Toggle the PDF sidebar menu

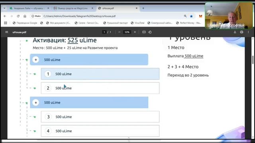(6, 32)
